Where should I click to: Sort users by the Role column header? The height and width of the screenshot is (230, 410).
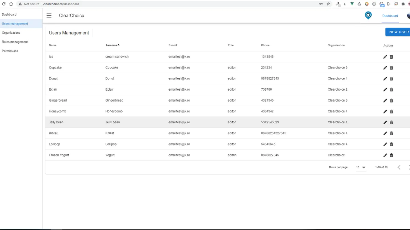point(231,45)
